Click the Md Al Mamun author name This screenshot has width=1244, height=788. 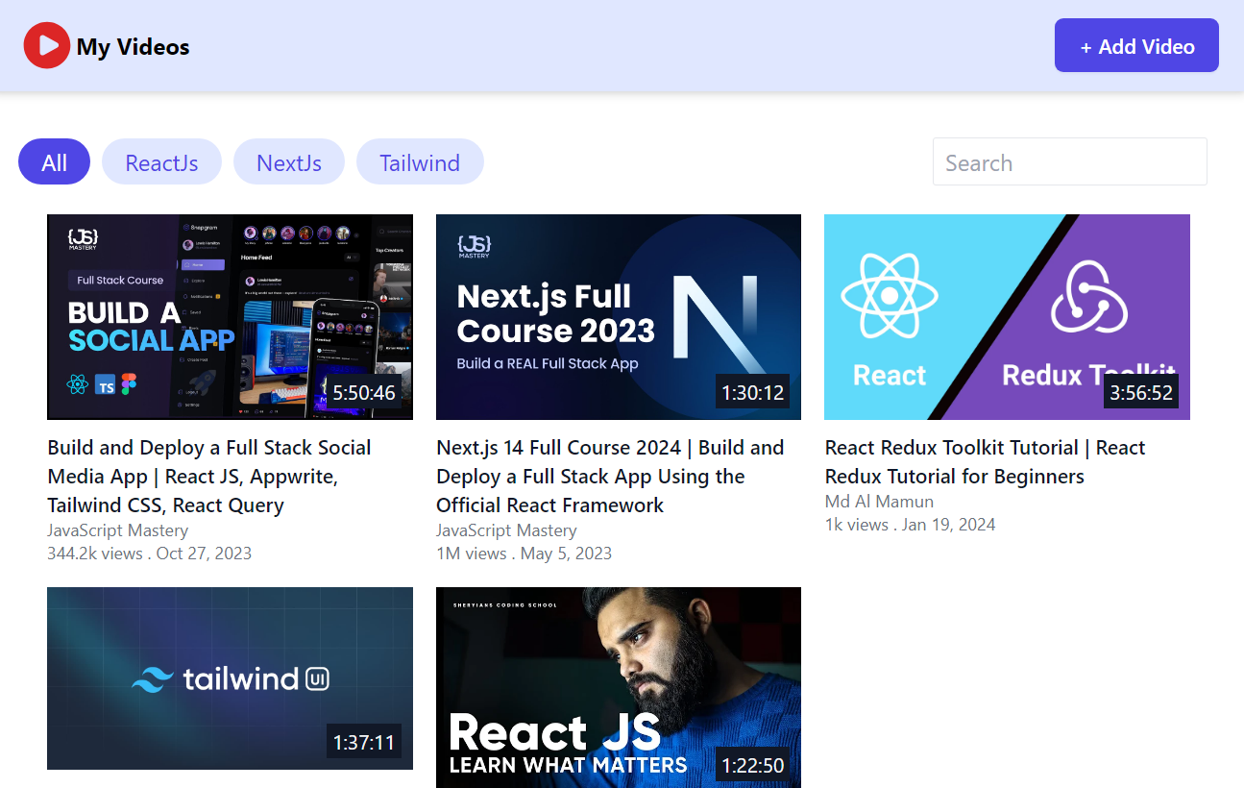click(x=879, y=502)
